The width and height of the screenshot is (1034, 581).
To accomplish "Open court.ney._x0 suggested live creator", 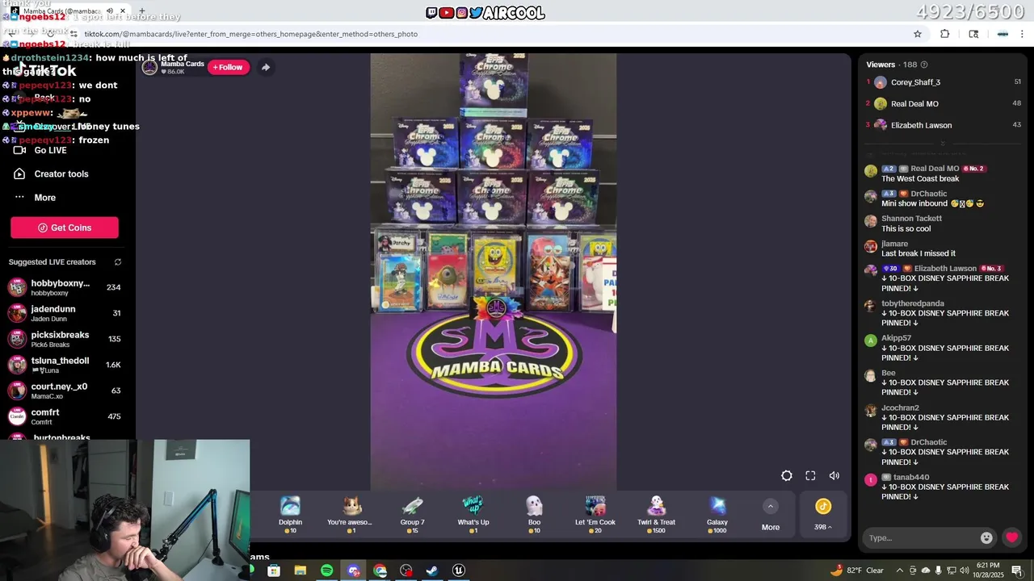I will click(x=65, y=391).
